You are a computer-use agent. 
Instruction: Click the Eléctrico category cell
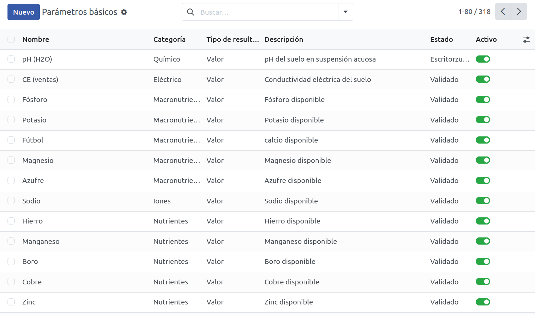(167, 80)
